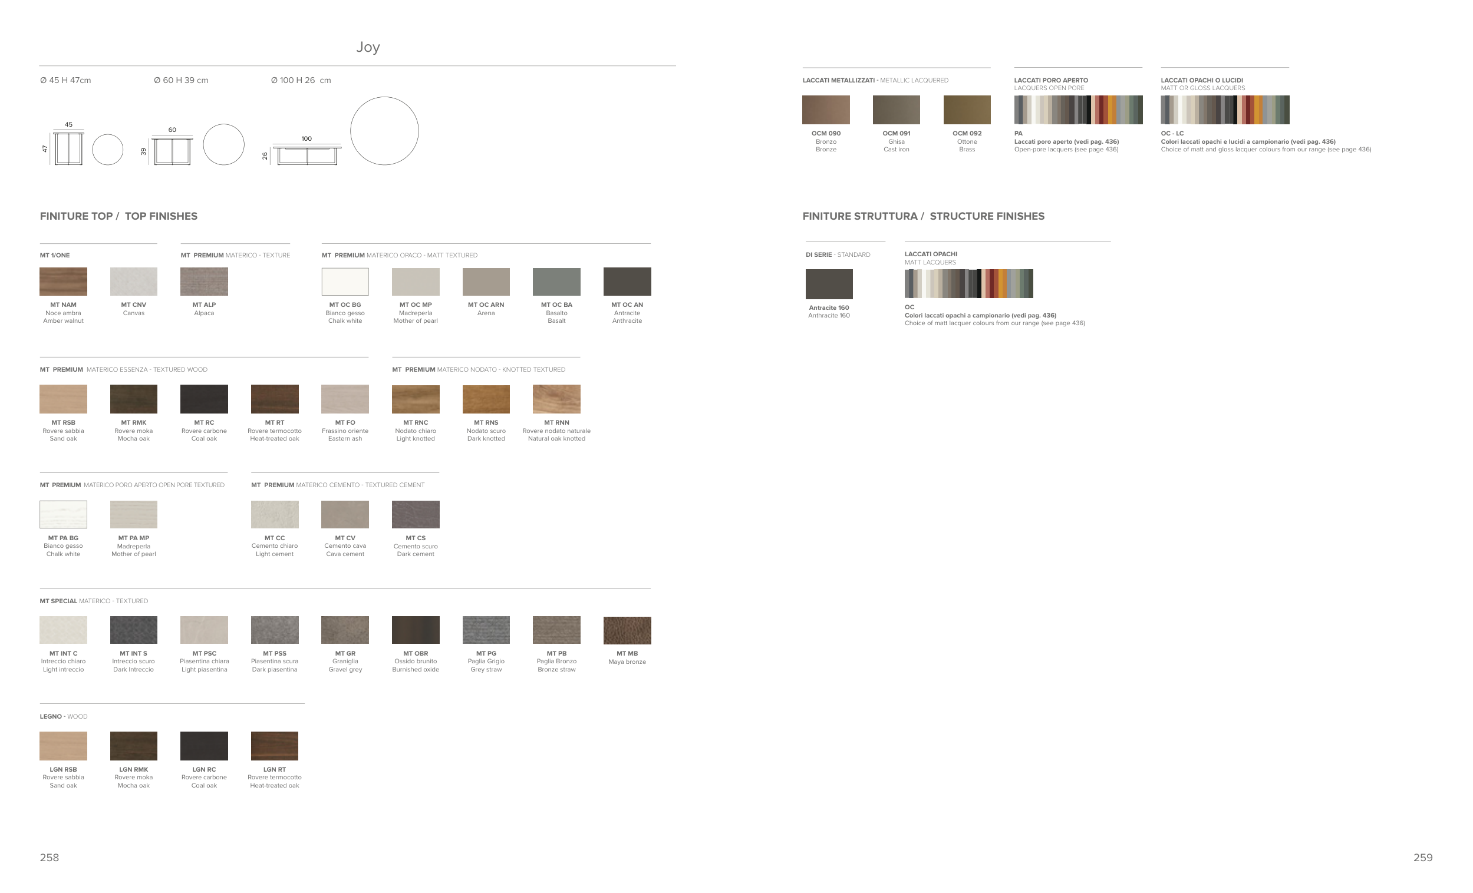Choose the MT MB Maya bronze swatch
This screenshot has height=893, width=1473.
[627, 630]
